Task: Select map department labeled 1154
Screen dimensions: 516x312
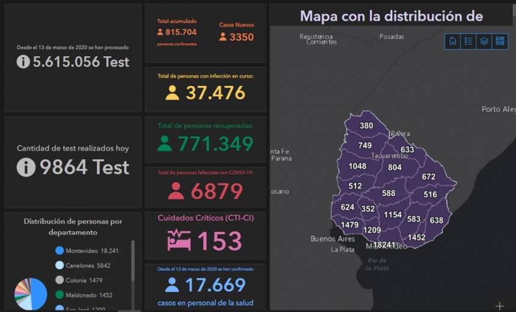Action: pos(393,215)
